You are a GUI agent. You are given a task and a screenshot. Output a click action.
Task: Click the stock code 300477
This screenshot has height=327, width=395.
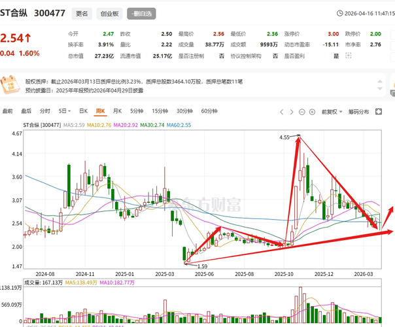pos(50,13)
